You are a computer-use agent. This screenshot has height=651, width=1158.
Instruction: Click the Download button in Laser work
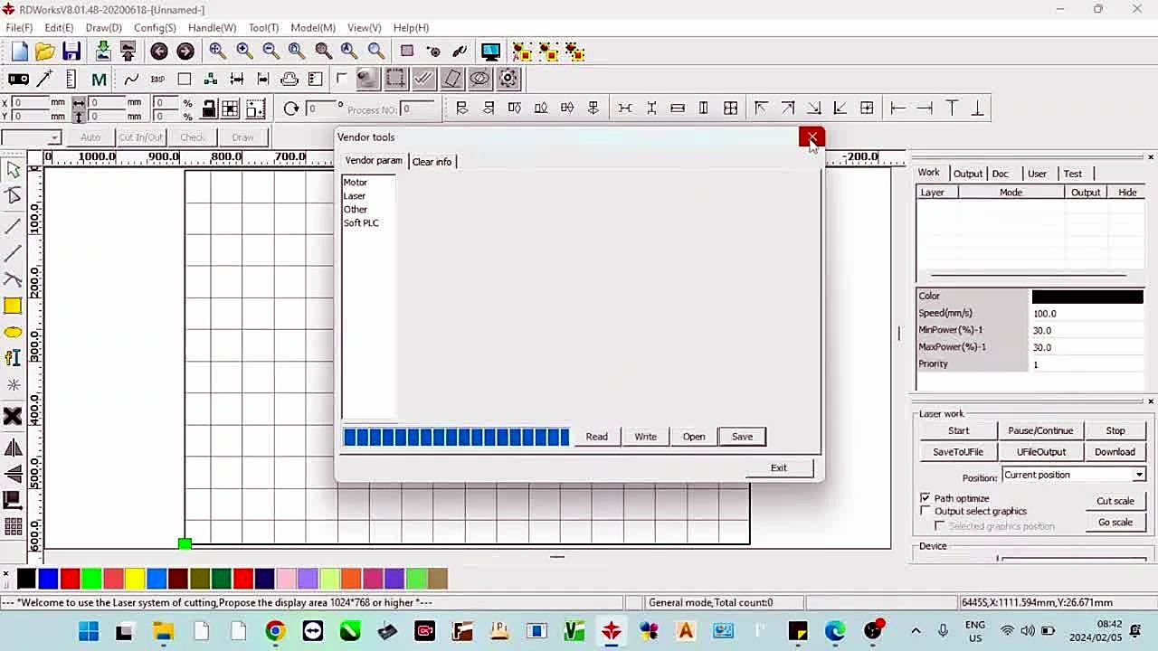pos(1115,452)
